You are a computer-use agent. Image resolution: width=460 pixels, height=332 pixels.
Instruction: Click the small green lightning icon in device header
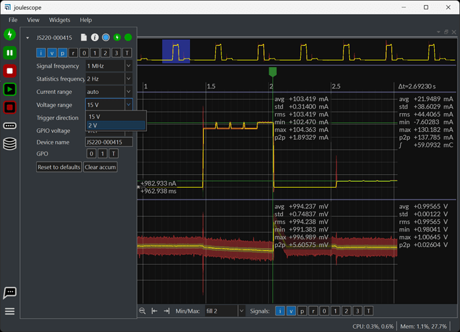pos(117,37)
